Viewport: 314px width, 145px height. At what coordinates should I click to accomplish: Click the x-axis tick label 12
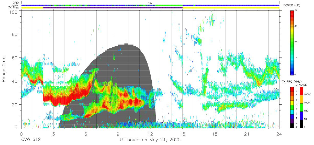[150, 134]
